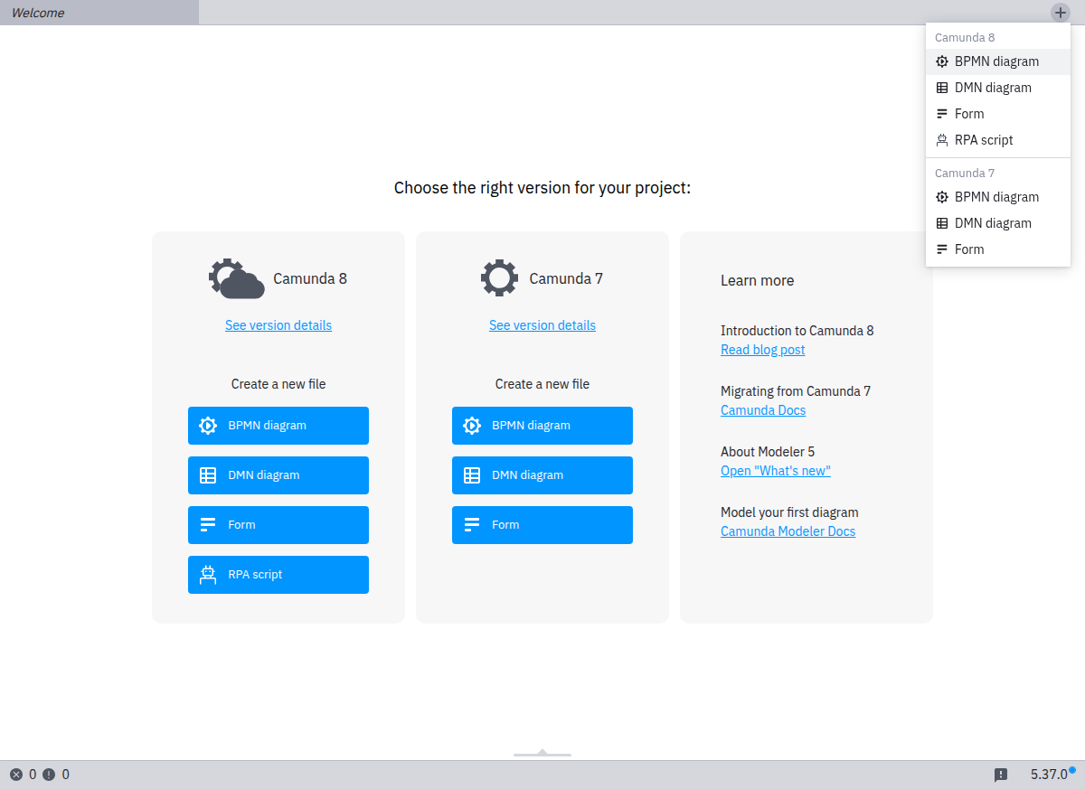
Task: Open the feedback icon in status bar
Action: click(1001, 775)
